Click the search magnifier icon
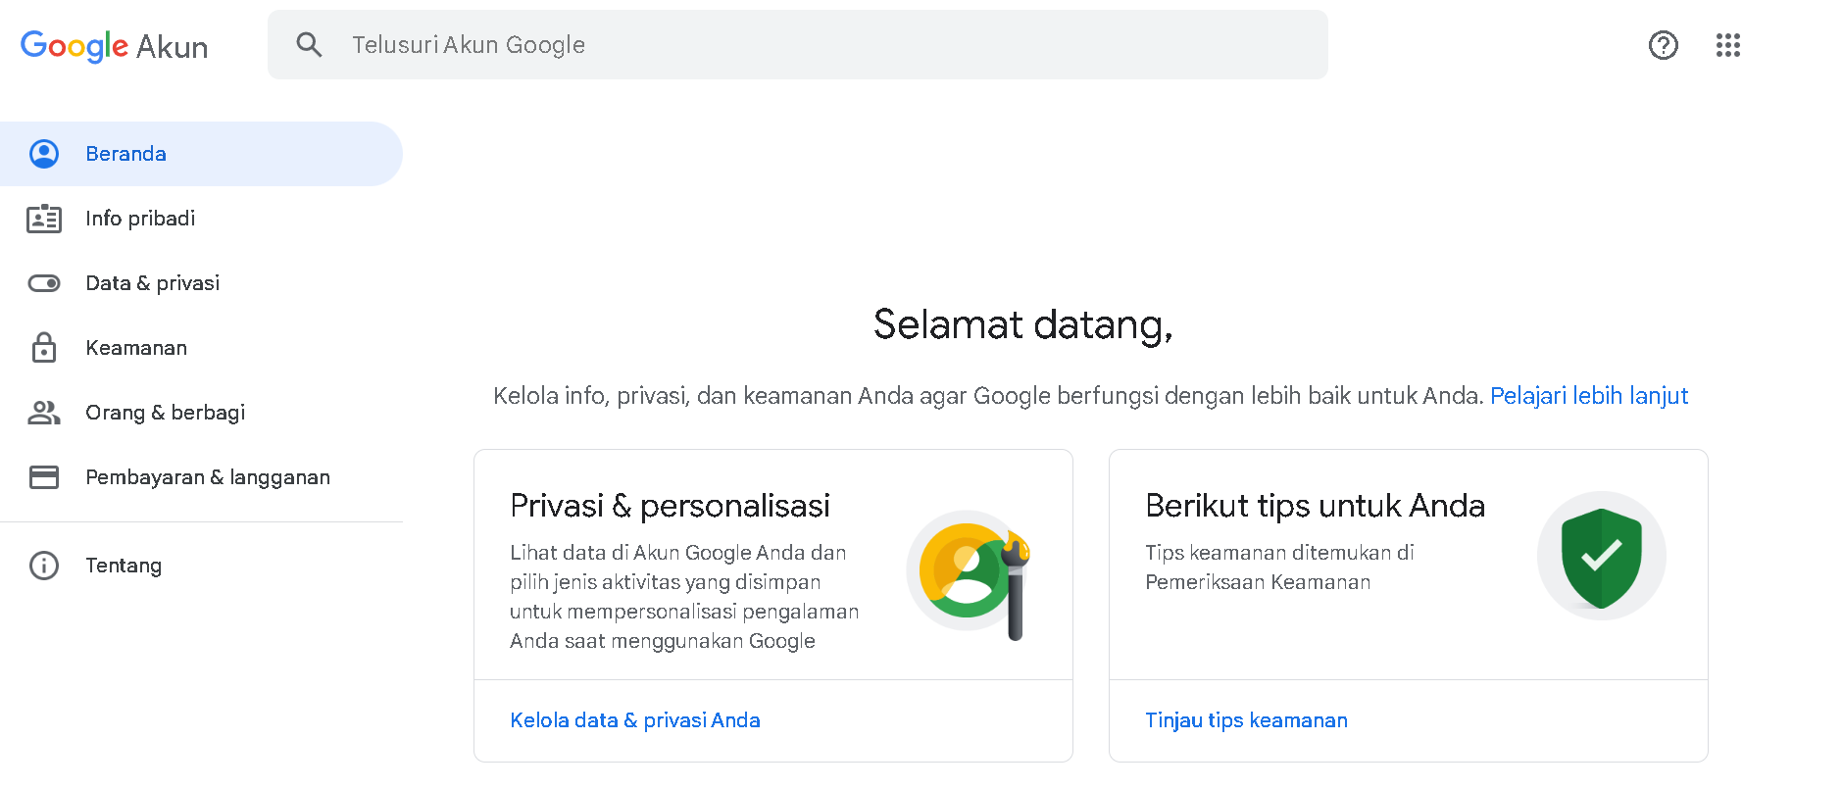 point(309,44)
